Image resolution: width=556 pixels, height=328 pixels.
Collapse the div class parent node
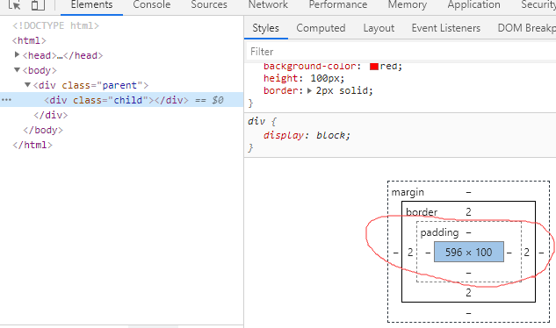(x=27, y=85)
